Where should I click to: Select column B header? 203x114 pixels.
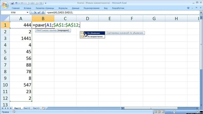43,18
